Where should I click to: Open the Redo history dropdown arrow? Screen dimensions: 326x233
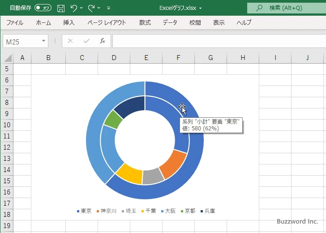coord(99,8)
